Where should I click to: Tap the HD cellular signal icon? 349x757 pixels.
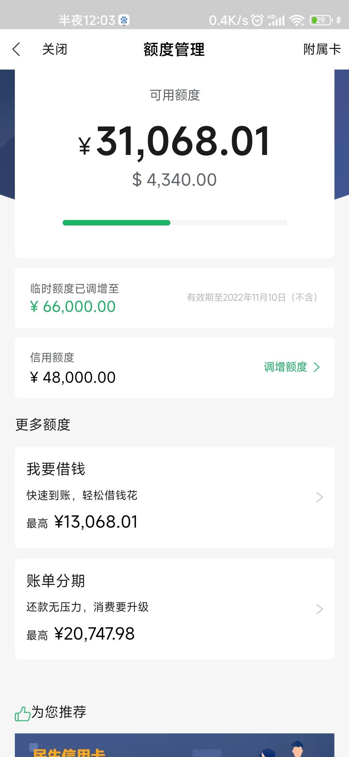click(x=276, y=20)
